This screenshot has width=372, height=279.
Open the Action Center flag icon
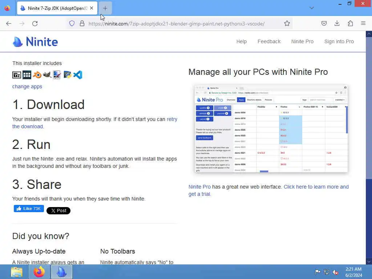(x=317, y=272)
